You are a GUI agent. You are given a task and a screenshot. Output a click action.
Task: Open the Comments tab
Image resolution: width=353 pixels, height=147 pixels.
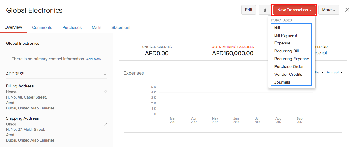point(42,28)
